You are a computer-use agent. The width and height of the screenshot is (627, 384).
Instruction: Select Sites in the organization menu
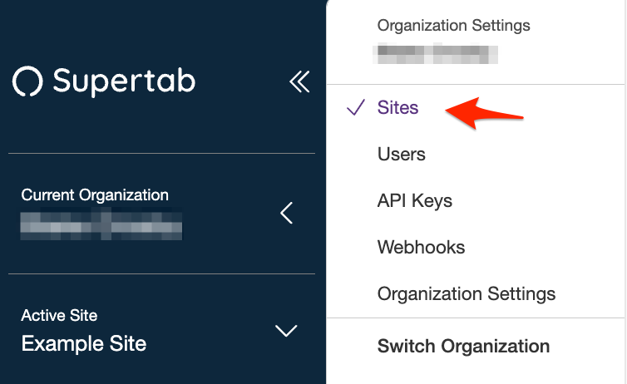397,107
